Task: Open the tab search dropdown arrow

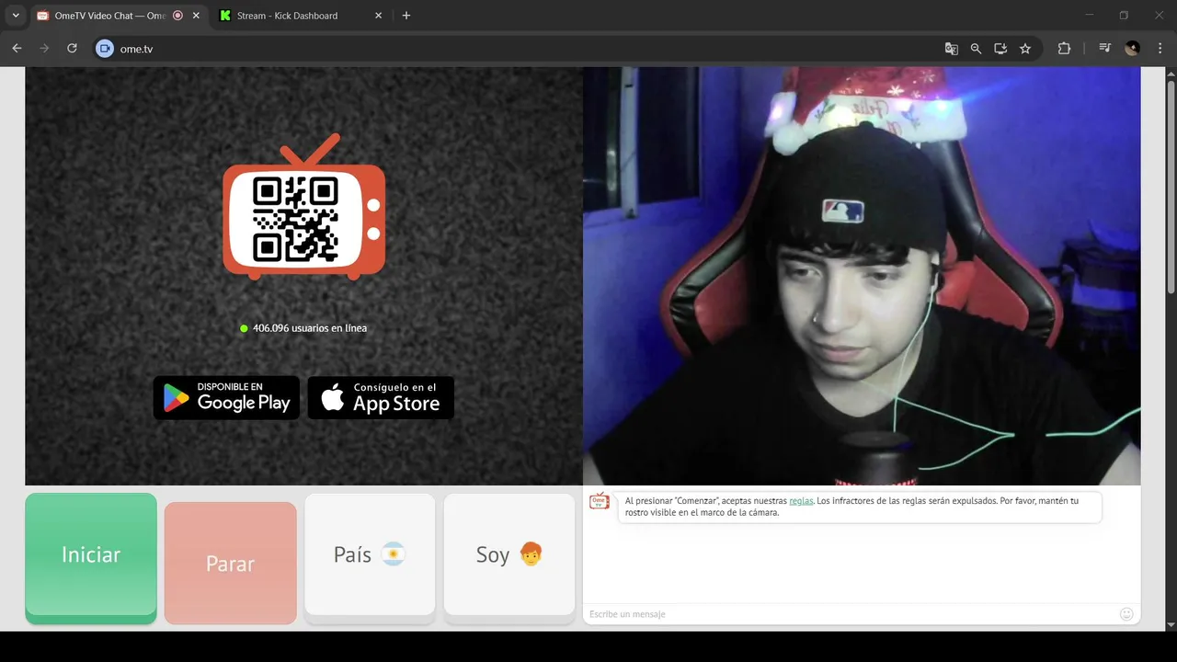Action: click(16, 16)
